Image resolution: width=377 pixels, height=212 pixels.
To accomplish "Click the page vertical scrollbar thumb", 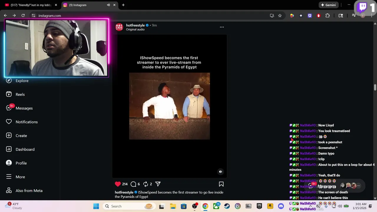I will tap(375, 87).
